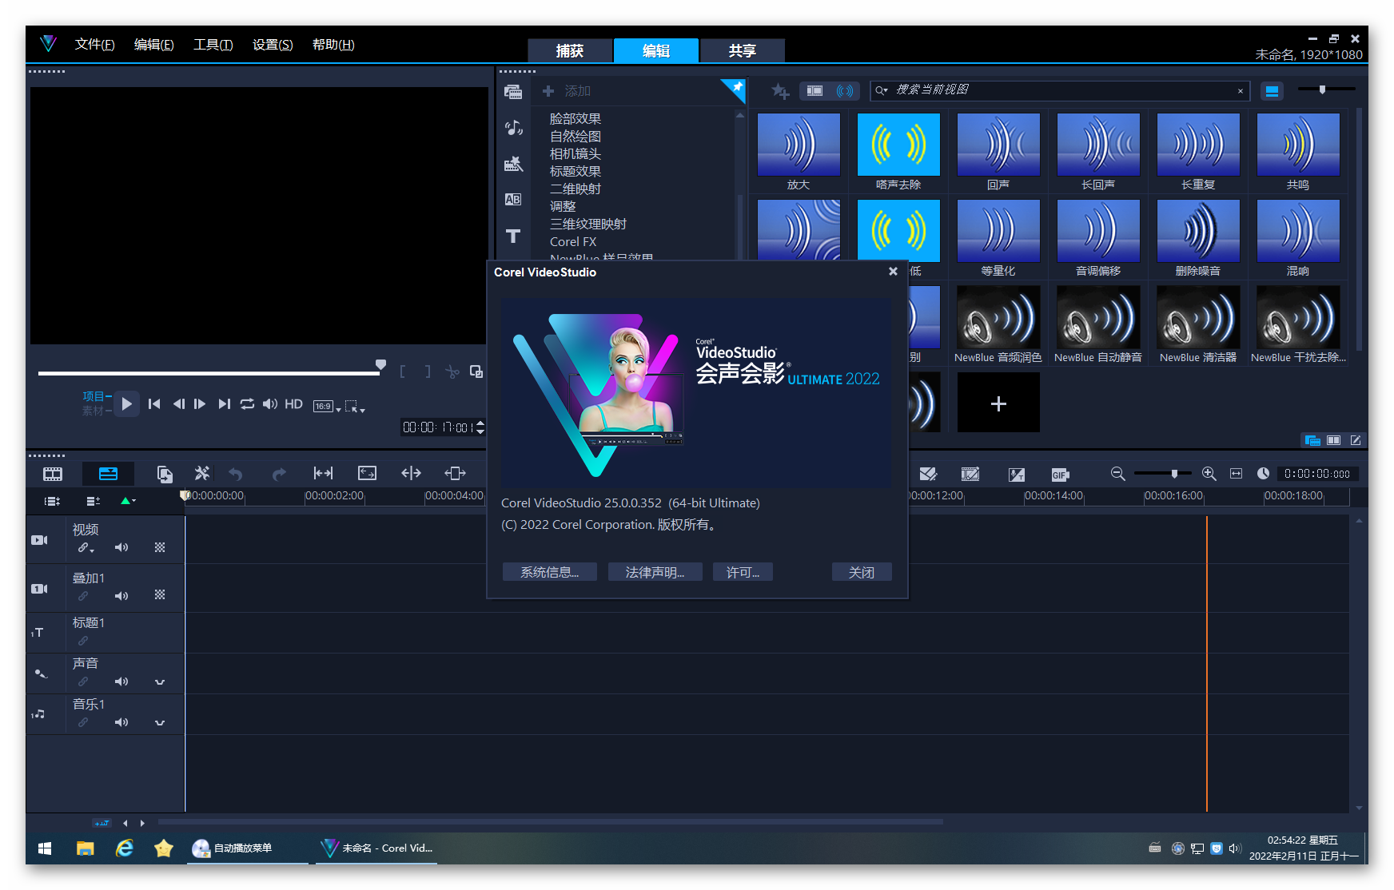Select the stretch tool
This screenshot has width=1394, height=890.
click(367, 474)
